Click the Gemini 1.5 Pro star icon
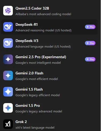The width and height of the screenshot is (101, 131). click(8, 108)
